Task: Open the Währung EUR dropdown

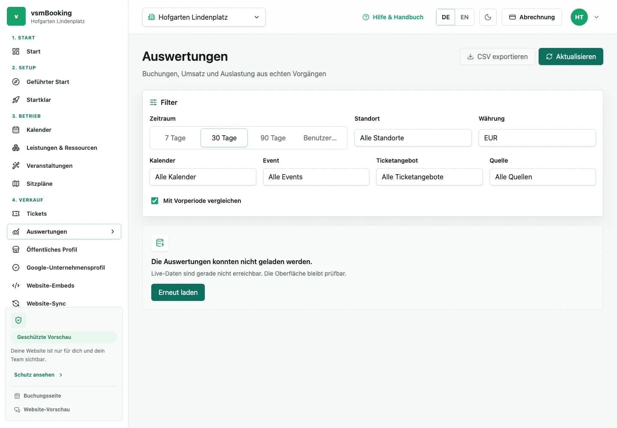Action: point(537,138)
